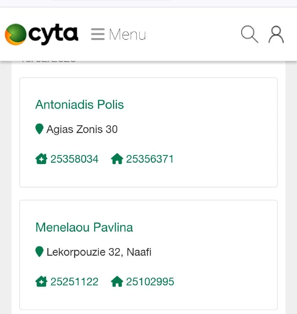The image size is (297, 314).
Task: Click location pin next to Lekorpouzie 32
Action: 39,251
